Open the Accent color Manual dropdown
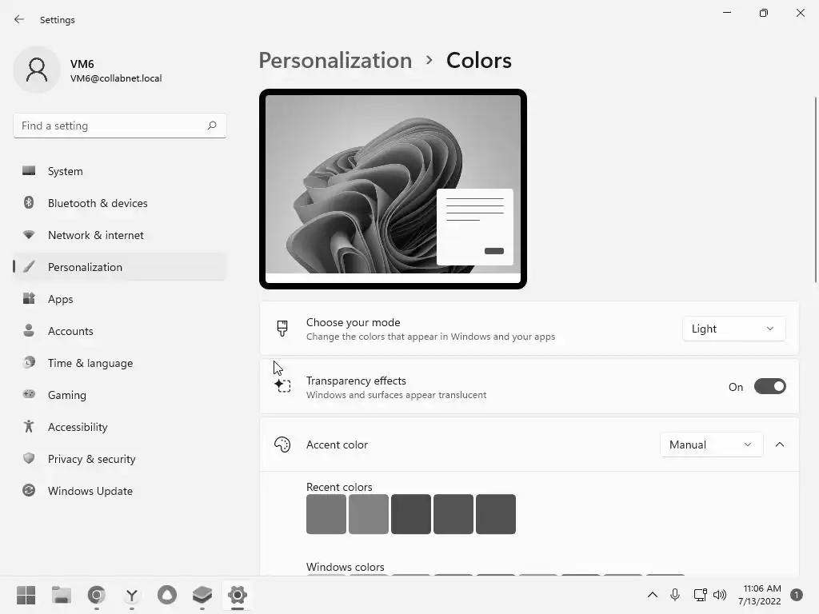The image size is (819, 614). (711, 445)
